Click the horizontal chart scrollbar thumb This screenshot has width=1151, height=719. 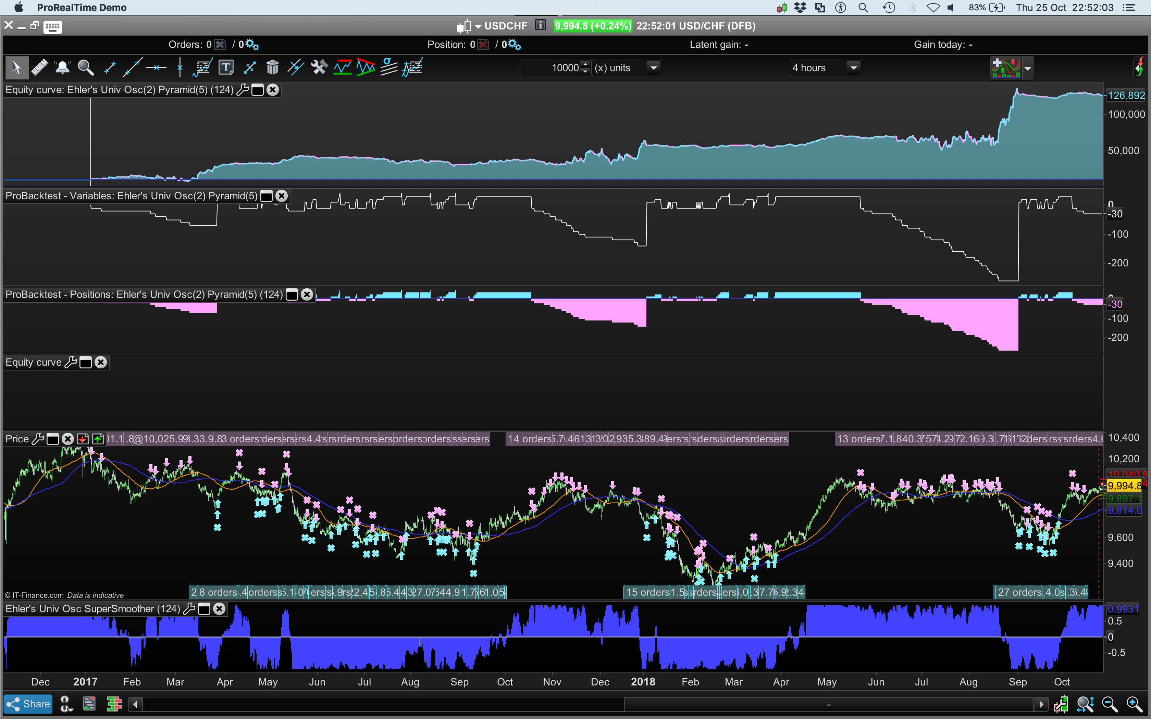(829, 704)
